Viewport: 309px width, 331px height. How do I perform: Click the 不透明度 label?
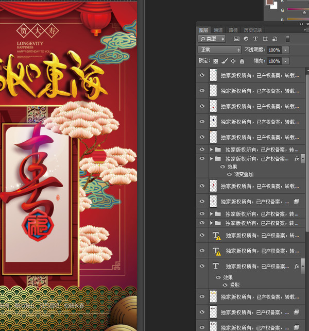(x=255, y=50)
